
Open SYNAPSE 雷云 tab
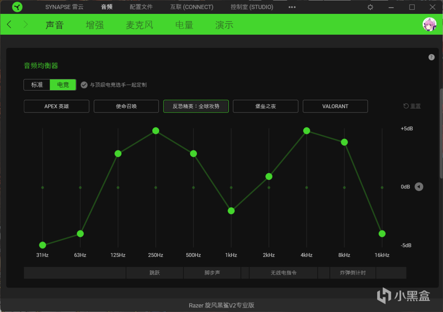tap(65, 7)
